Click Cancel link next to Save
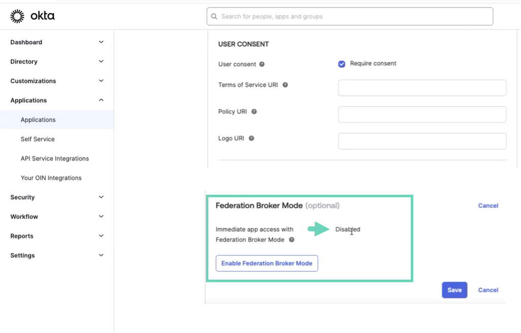Screen dimensions: 521x333 point(488,290)
